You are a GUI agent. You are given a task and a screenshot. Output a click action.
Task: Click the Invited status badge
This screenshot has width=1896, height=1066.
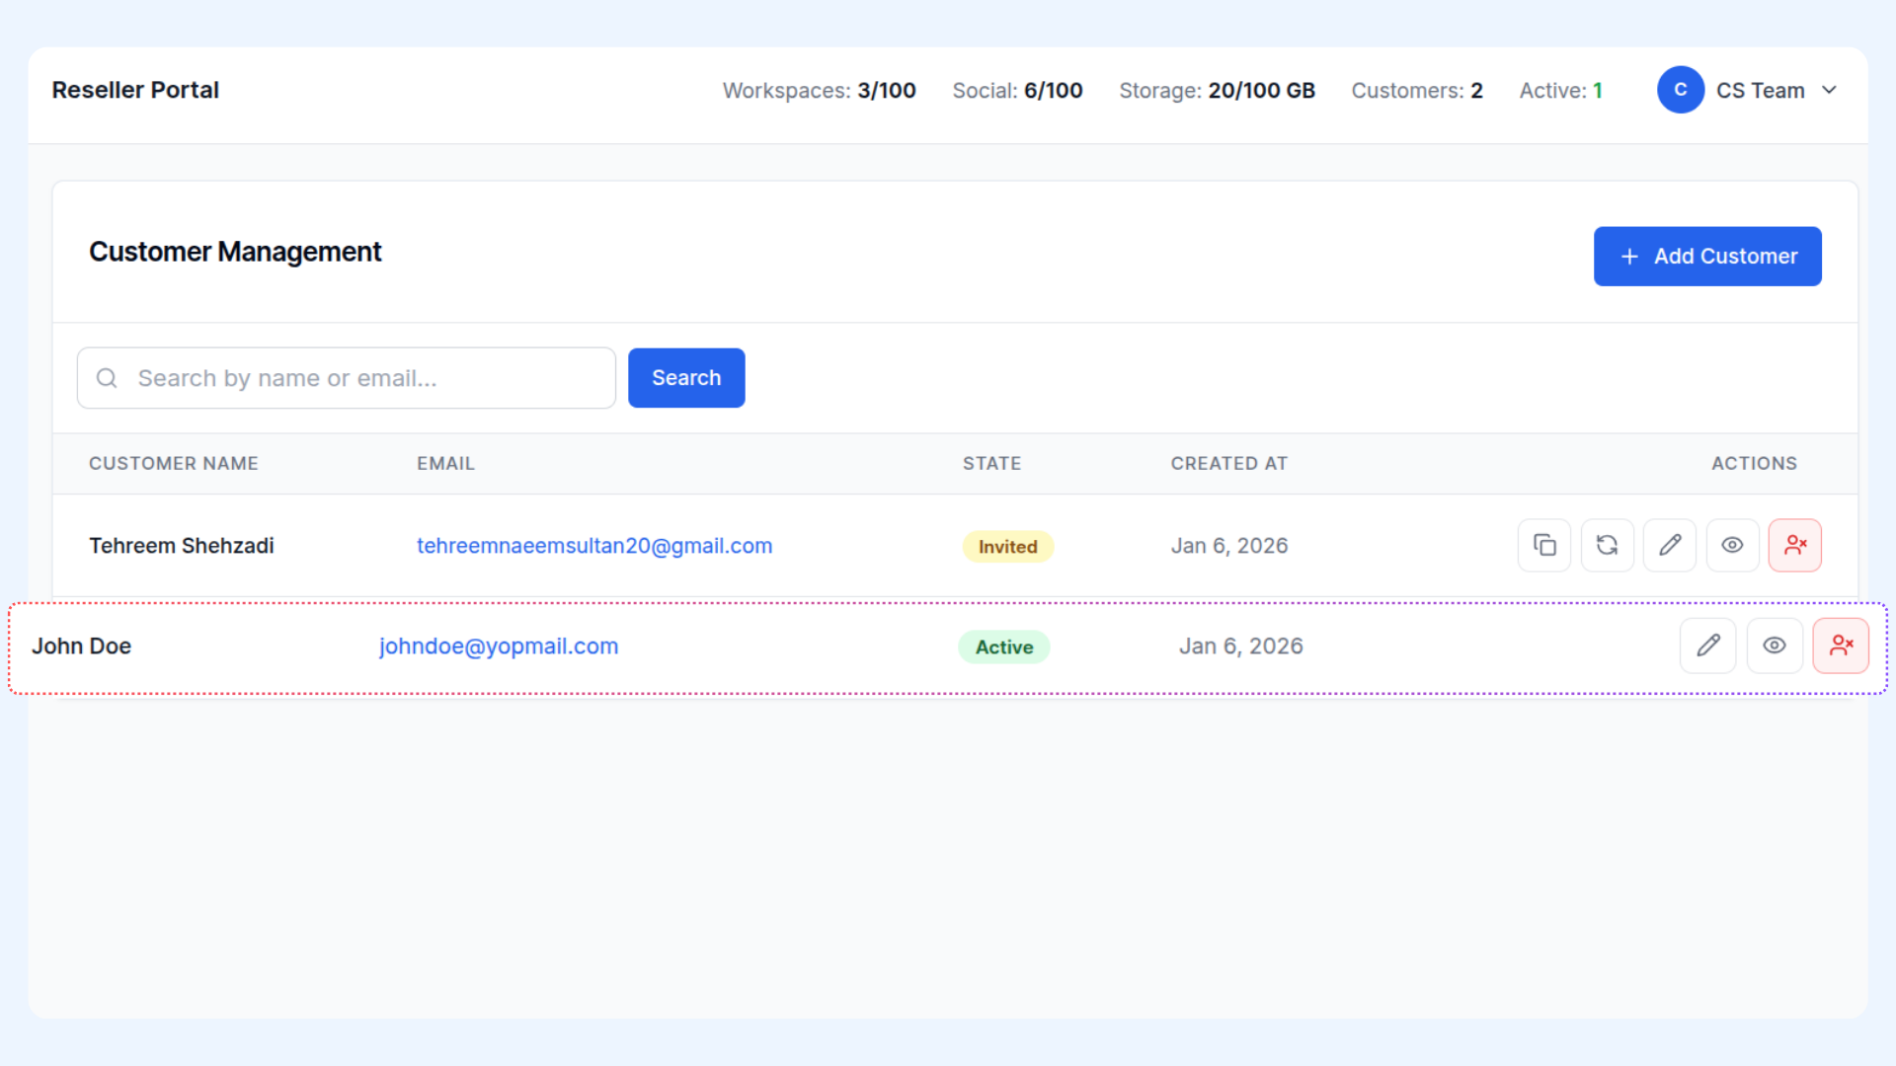click(1007, 547)
